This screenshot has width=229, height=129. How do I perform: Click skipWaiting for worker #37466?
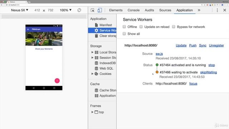point(208,72)
